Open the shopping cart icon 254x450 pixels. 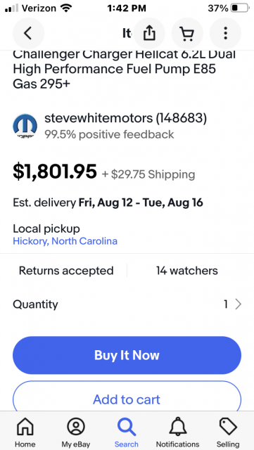187,33
